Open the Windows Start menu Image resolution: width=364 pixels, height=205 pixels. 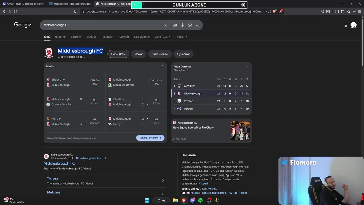147,200
